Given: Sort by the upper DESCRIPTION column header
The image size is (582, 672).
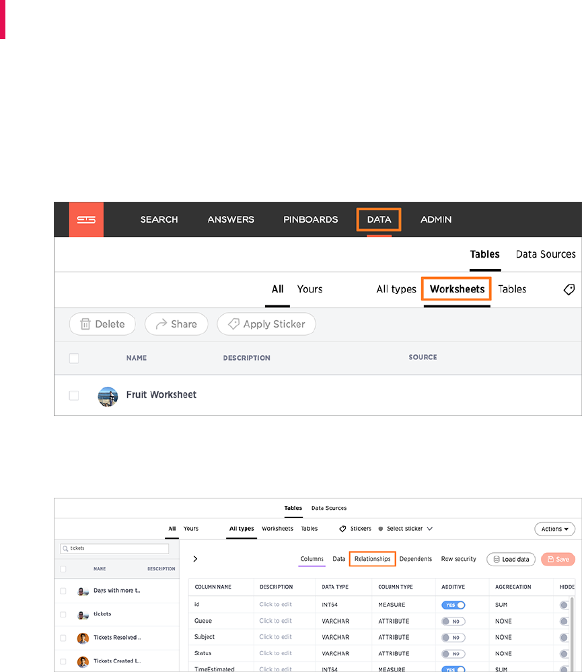Looking at the screenshot, I should [246, 358].
